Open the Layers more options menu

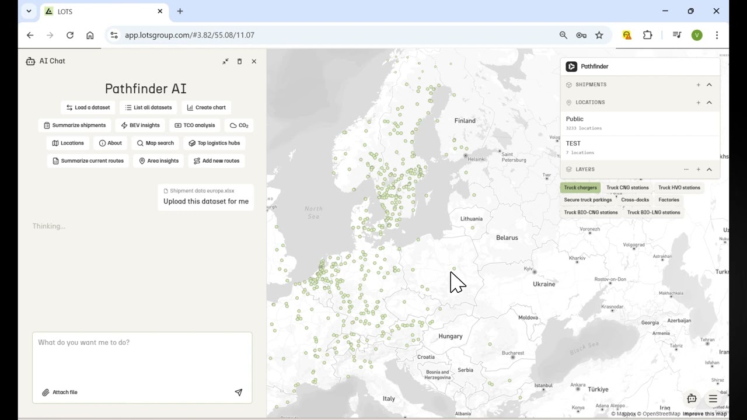coord(686,170)
